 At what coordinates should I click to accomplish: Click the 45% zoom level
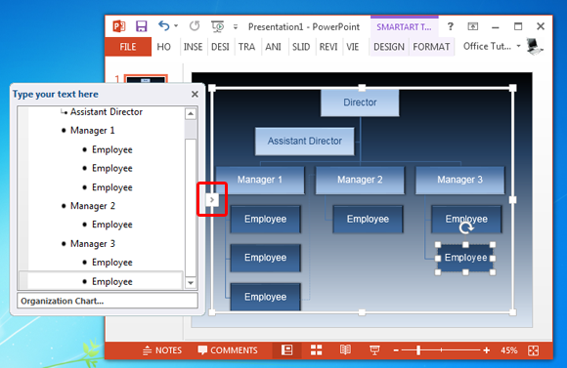click(x=509, y=350)
